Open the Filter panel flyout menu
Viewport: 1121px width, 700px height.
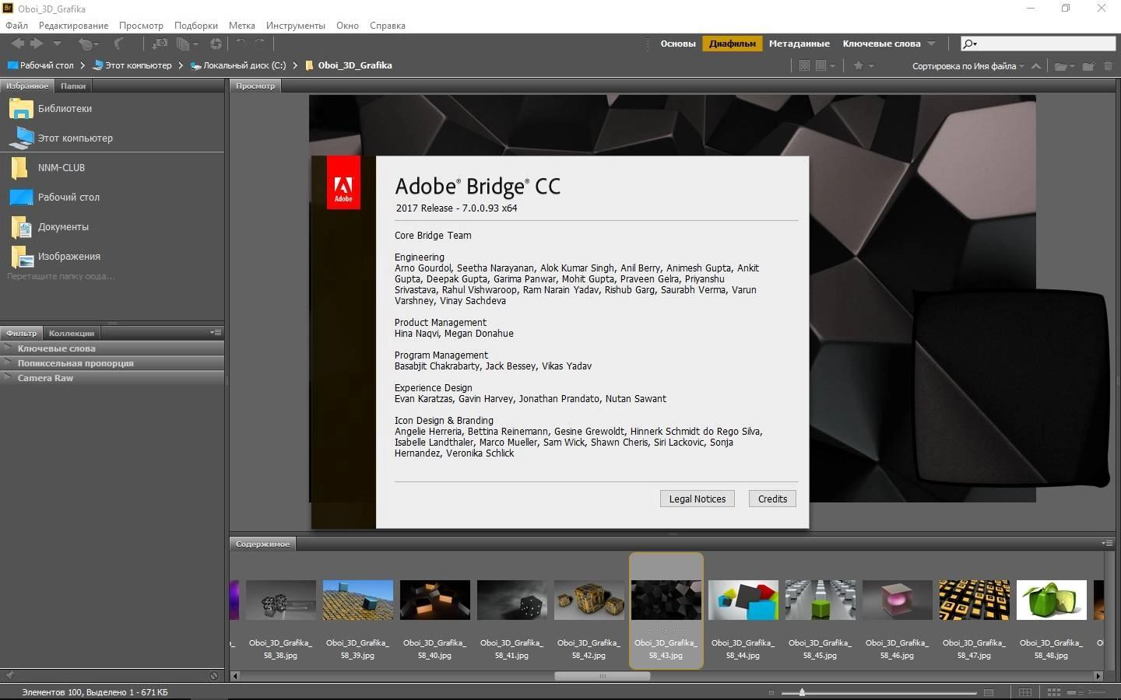216,333
